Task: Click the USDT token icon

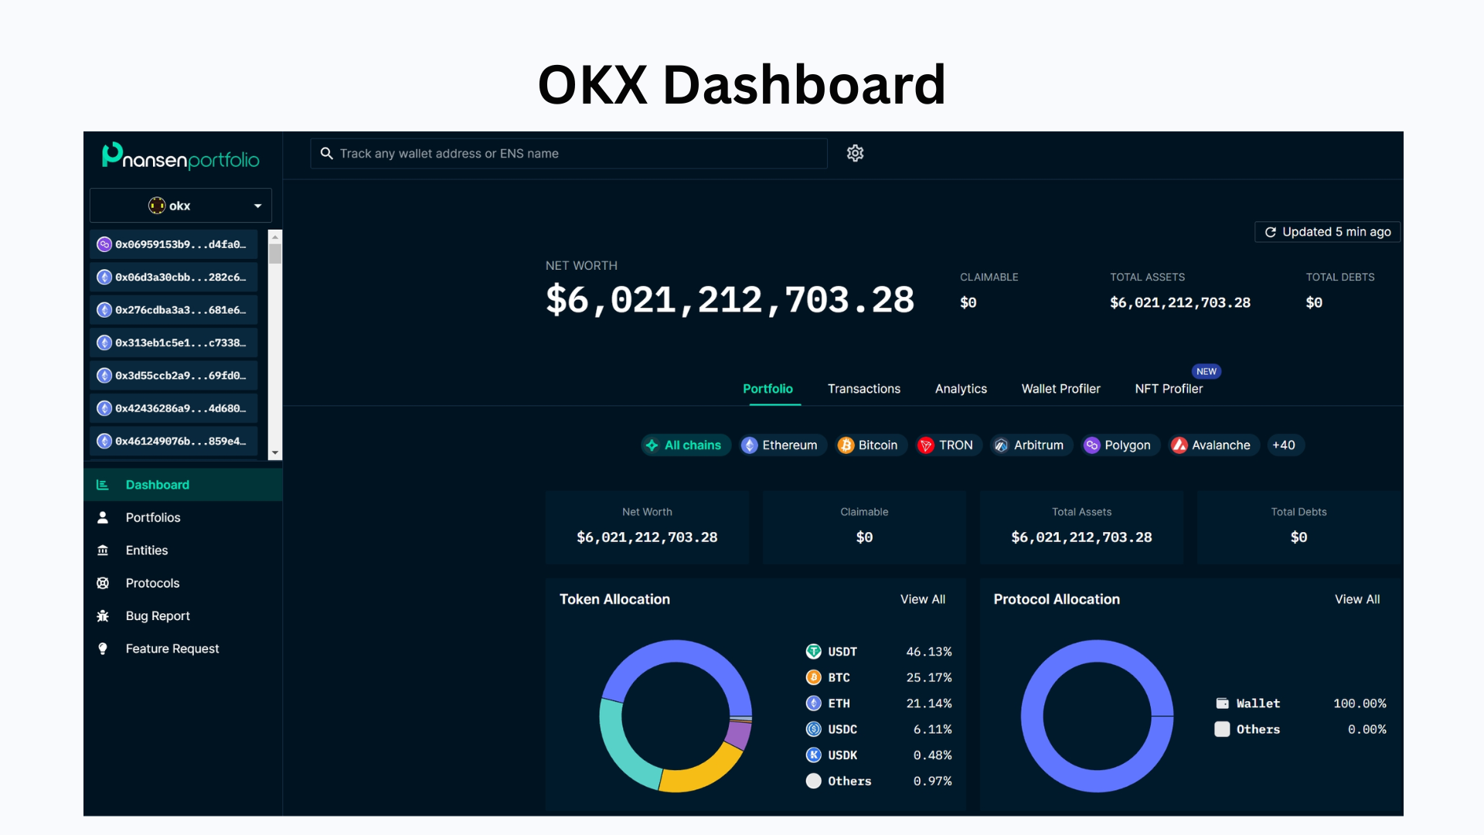Action: pos(813,651)
